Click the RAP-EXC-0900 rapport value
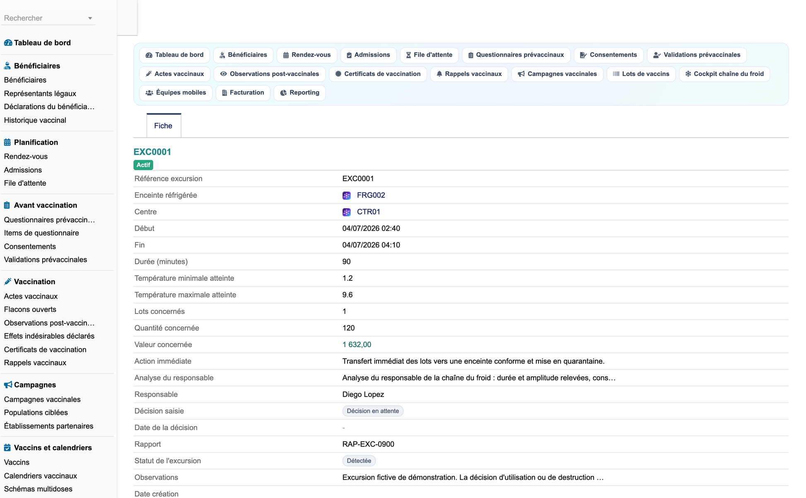Image resolution: width=806 pixels, height=498 pixels. [368, 444]
